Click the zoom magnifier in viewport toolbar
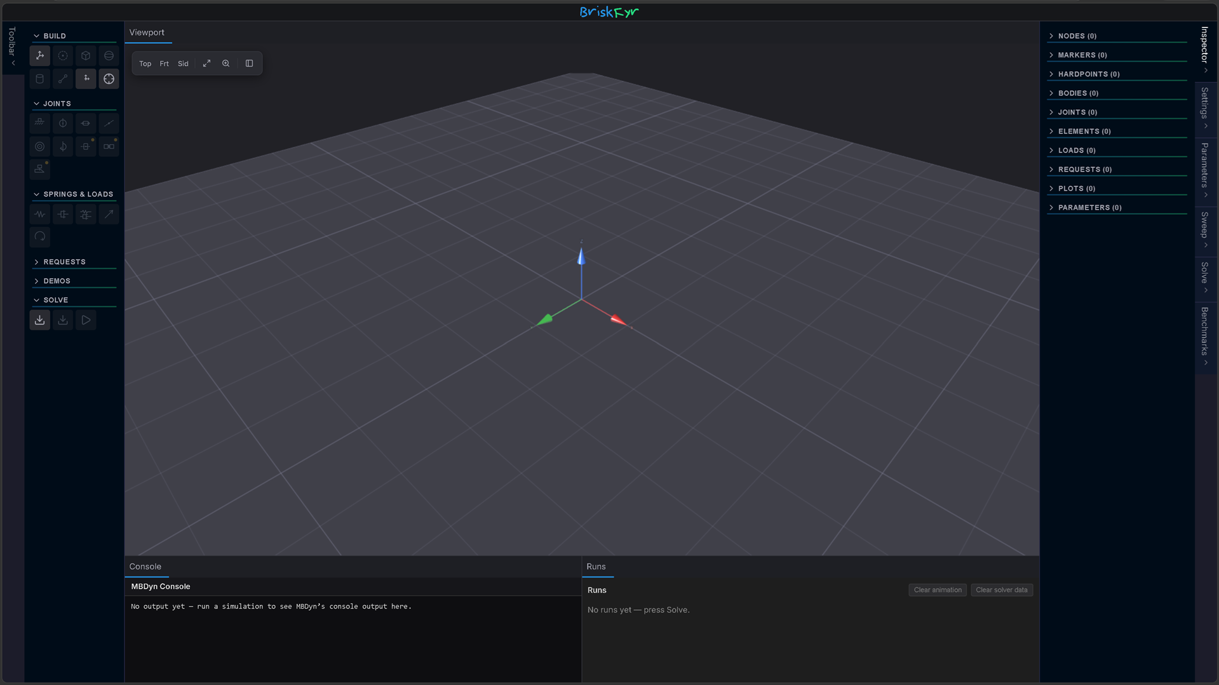Screen dimensions: 1219x685 [x=226, y=64]
